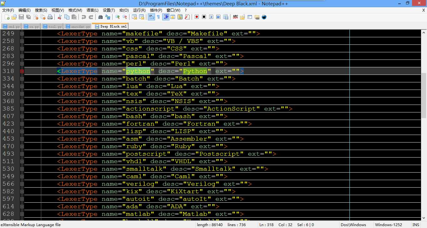The width and height of the screenshot is (427, 228).
Task: Create a new file with toolbar icon
Action: coord(7,17)
